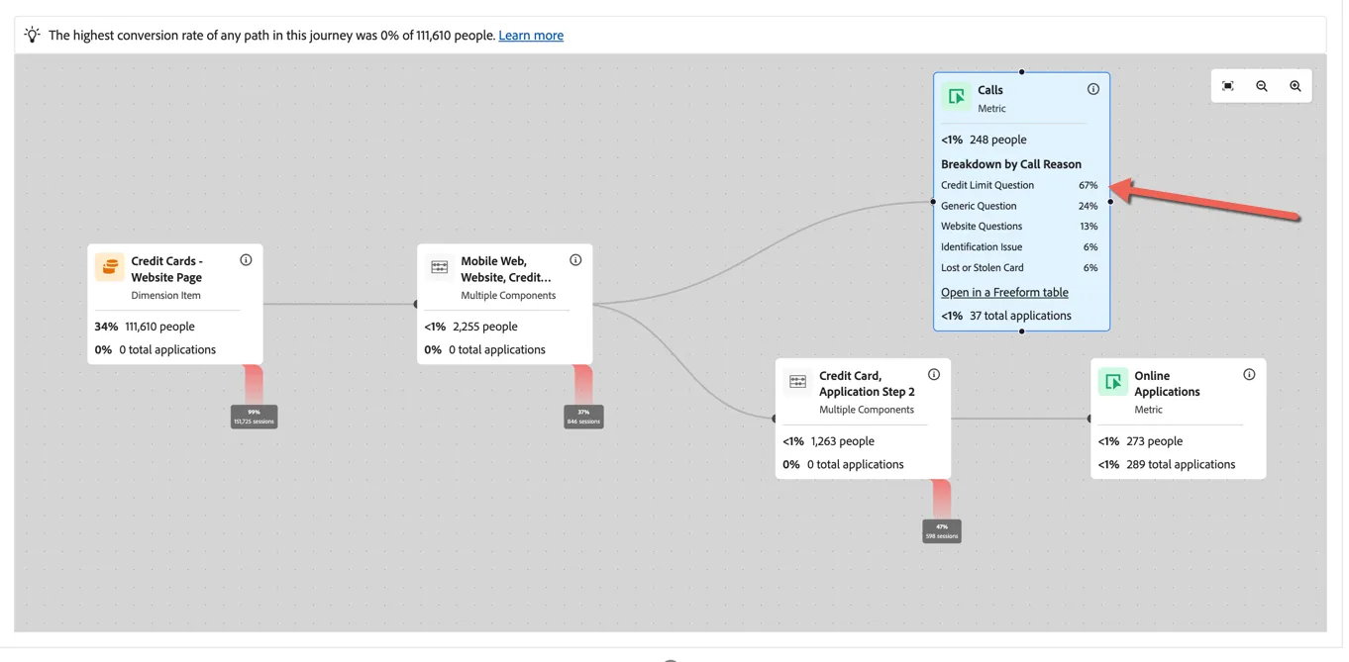The height and width of the screenshot is (662, 1349).
Task: Click the zoom-to-fit canvas icon
Action: point(1228,86)
